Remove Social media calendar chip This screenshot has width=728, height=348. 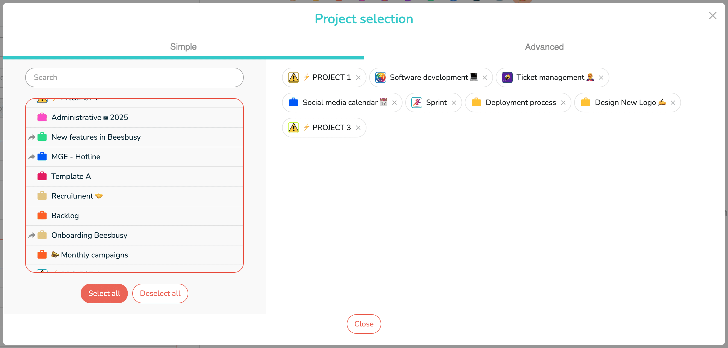(395, 103)
